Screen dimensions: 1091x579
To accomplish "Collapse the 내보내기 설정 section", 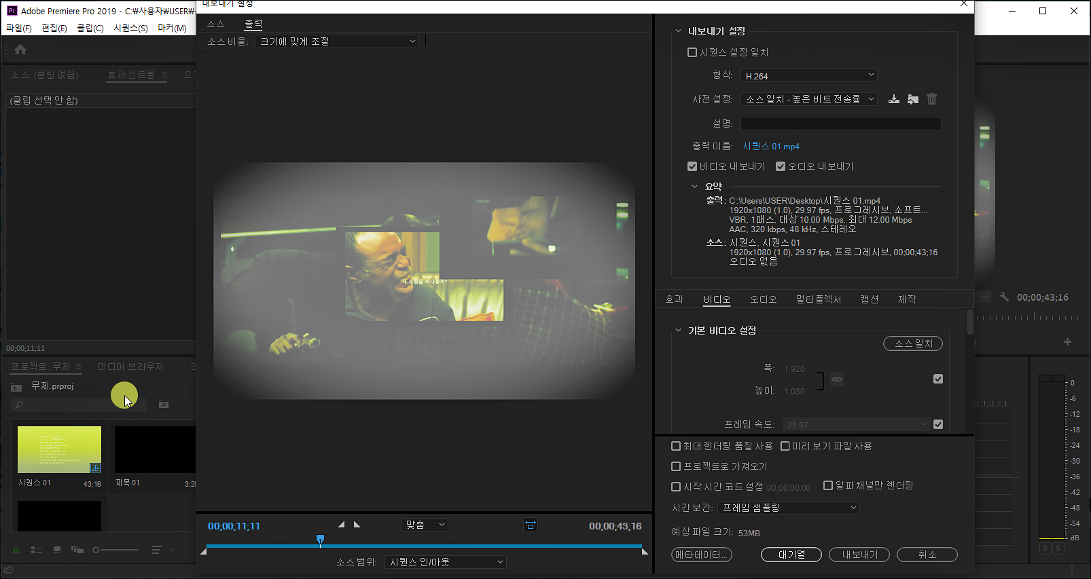I will click(678, 31).
